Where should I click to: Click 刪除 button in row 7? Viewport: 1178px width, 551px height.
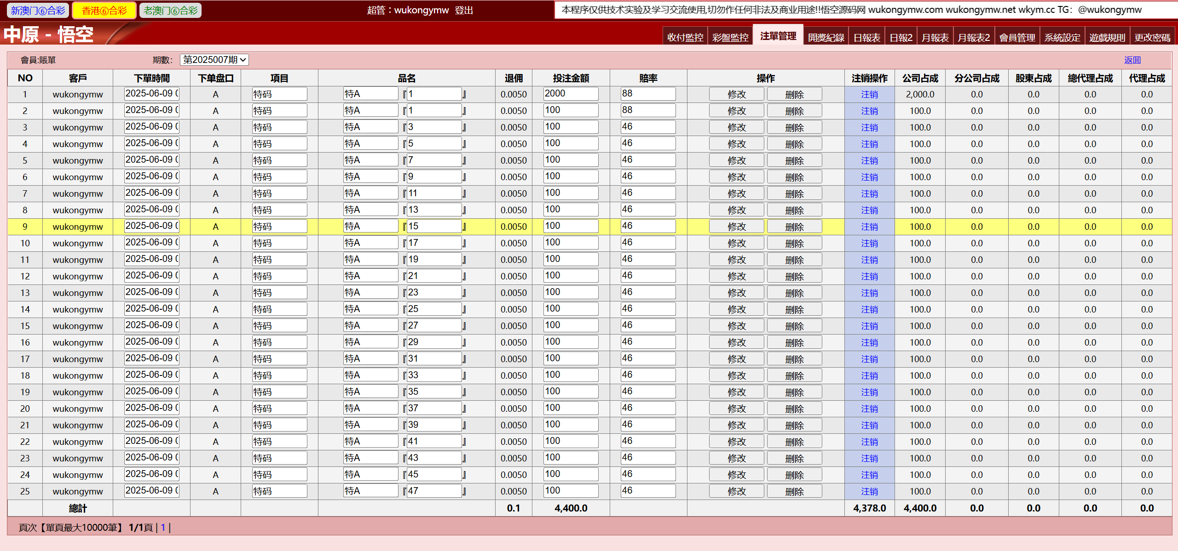tap(794, 193)
